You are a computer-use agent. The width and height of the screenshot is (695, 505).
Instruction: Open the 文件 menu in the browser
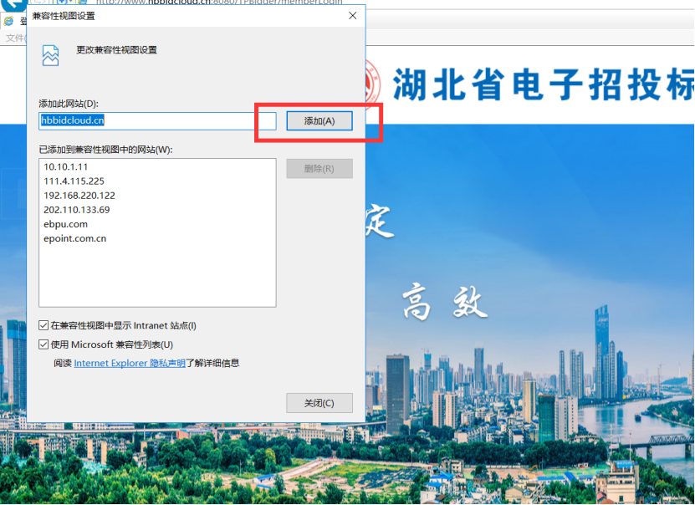coord(14,38)
